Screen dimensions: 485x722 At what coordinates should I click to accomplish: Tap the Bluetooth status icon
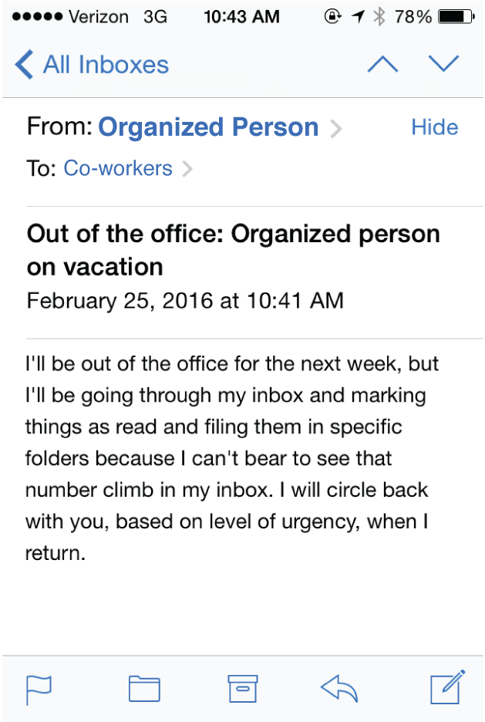(379, 16)
